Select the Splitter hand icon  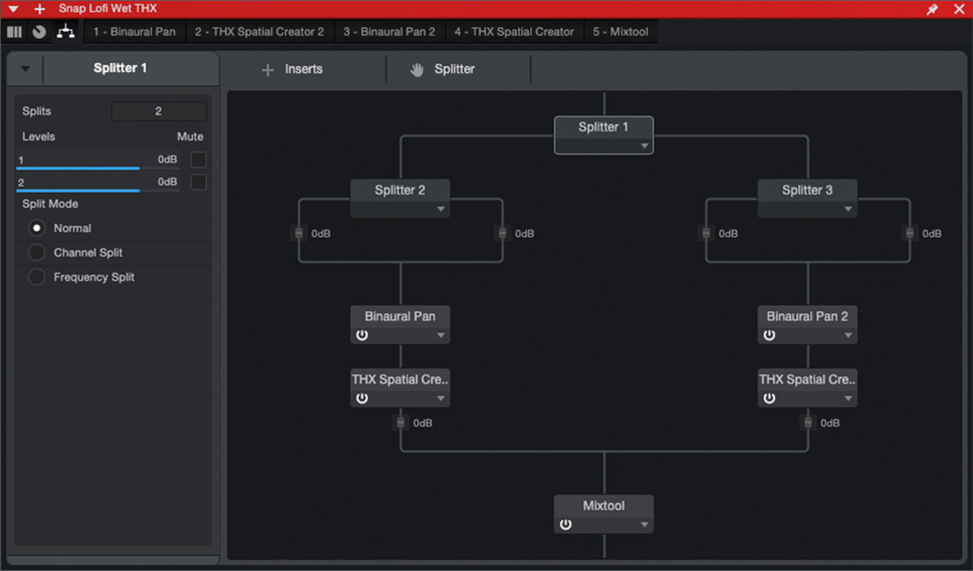point(417,69)
